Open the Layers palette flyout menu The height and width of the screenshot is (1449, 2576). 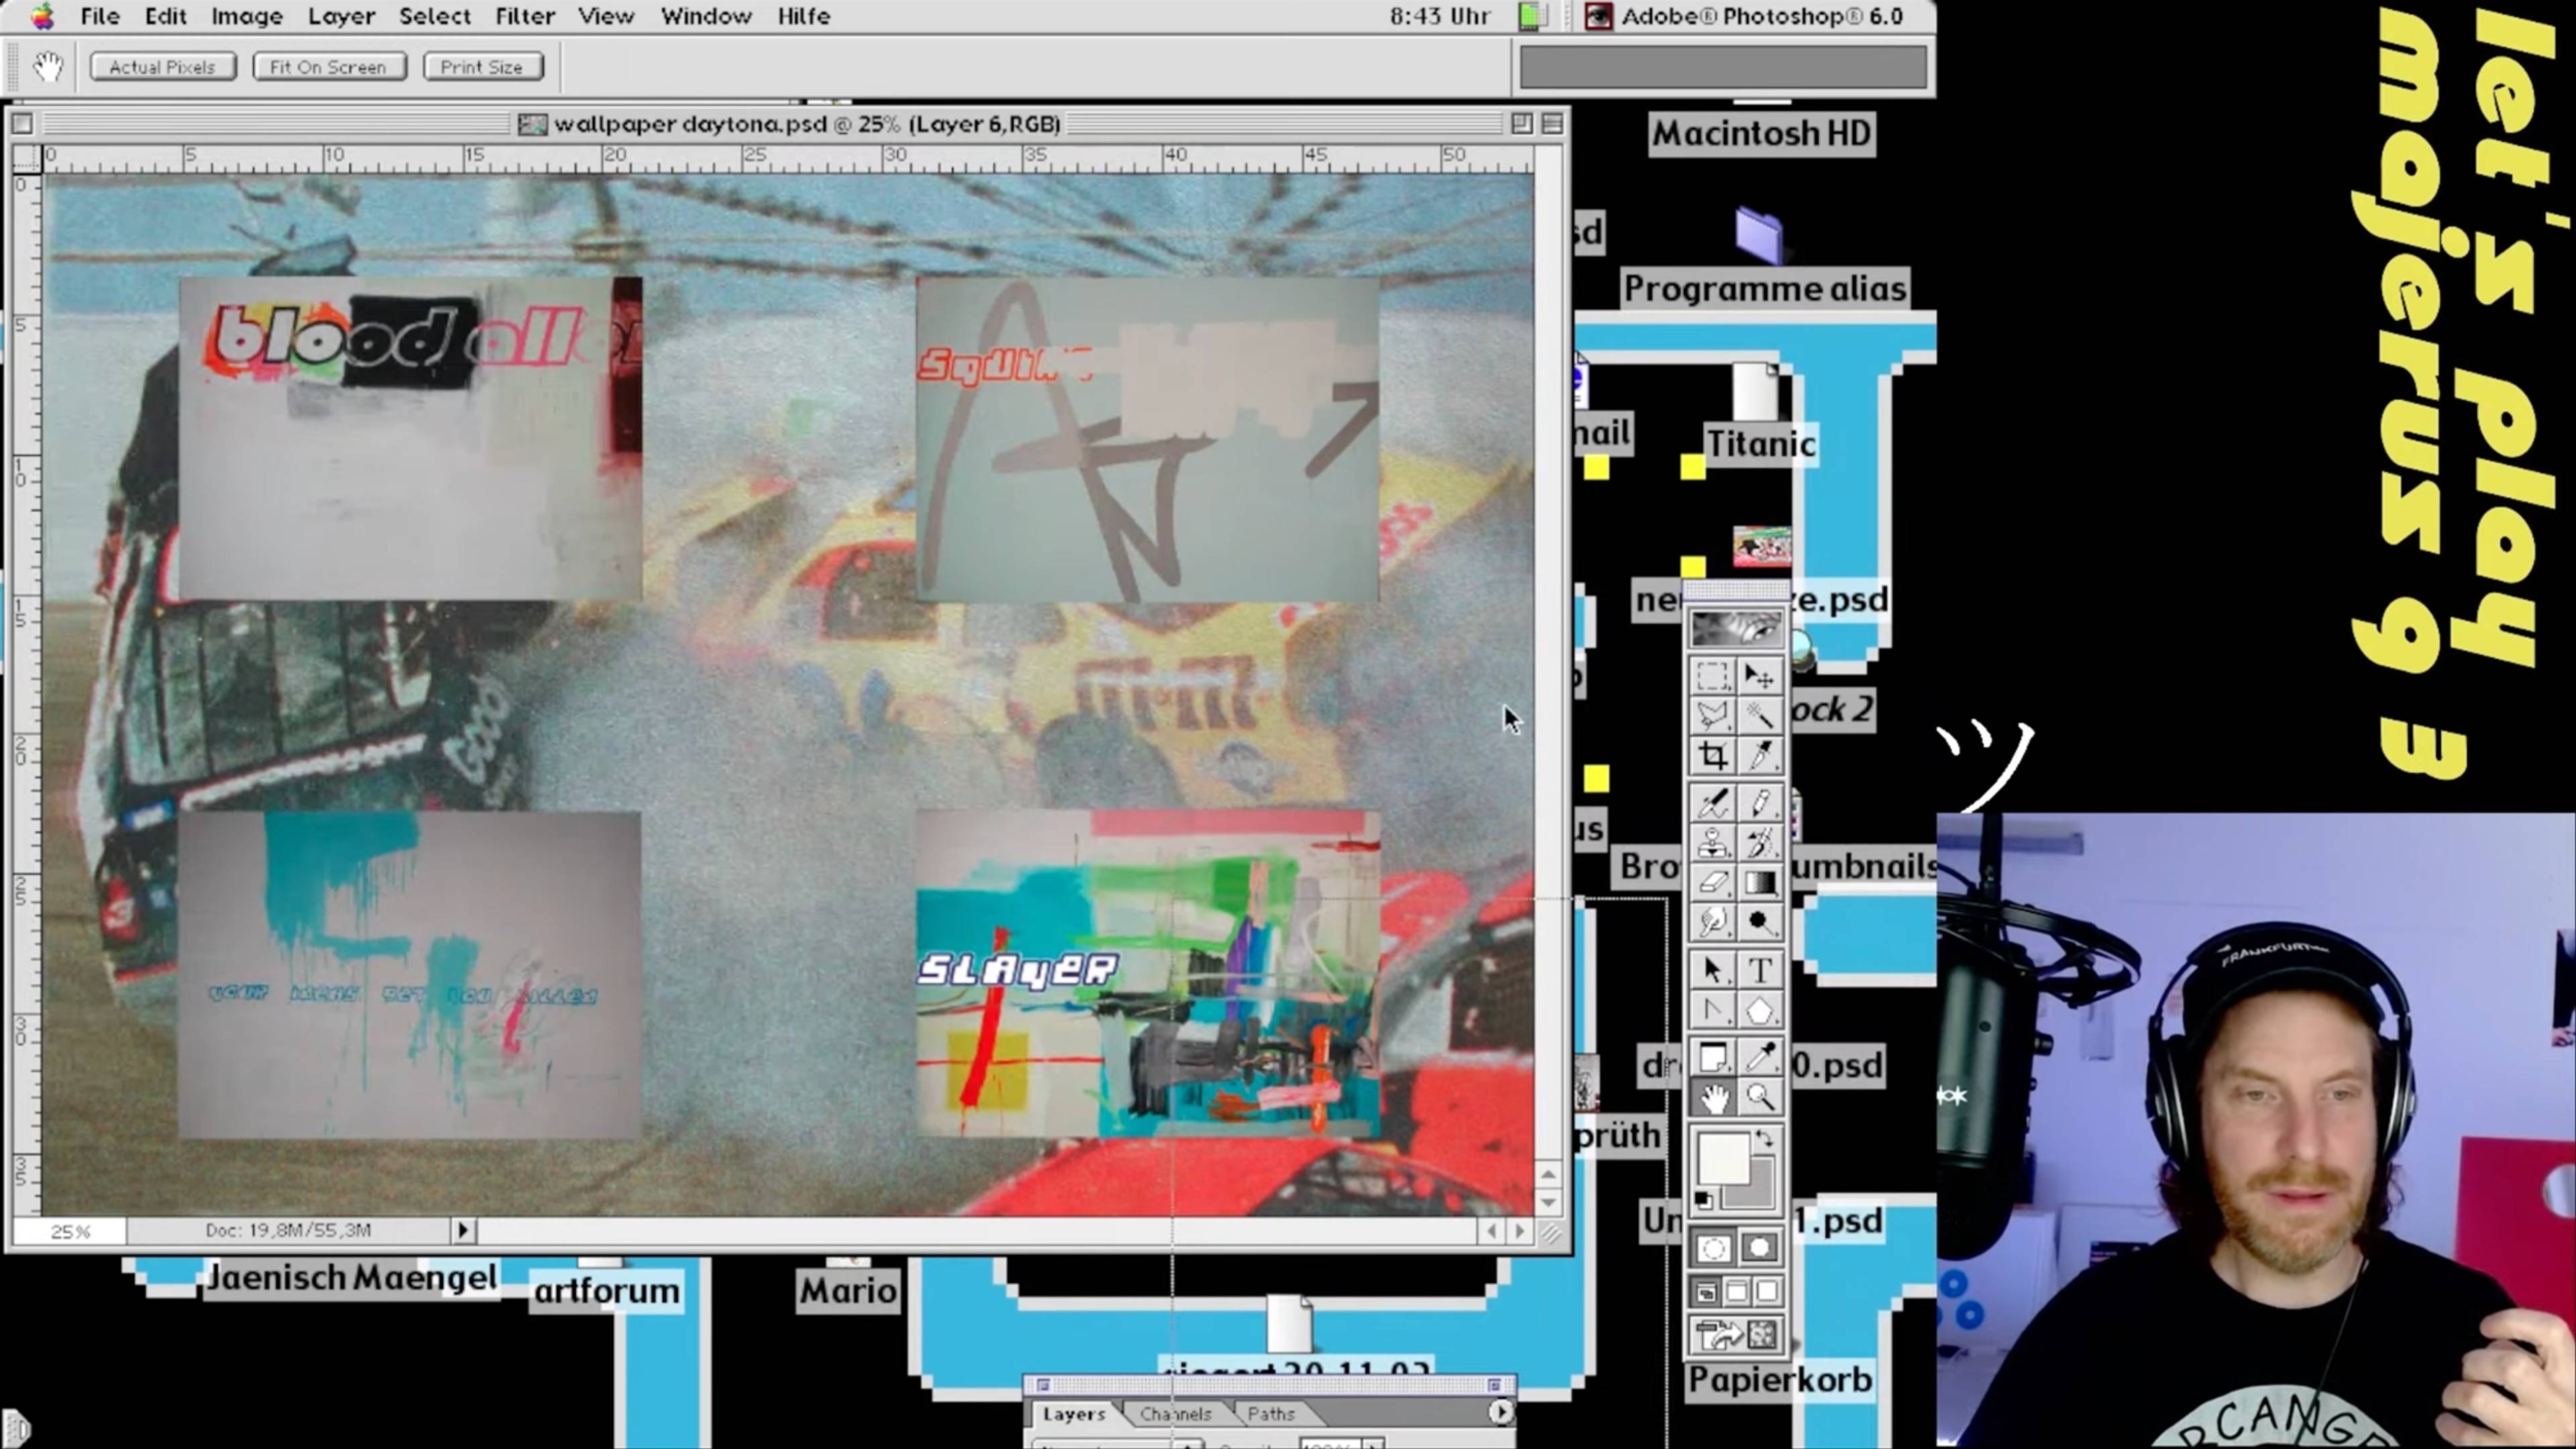click(1500, 1412)
